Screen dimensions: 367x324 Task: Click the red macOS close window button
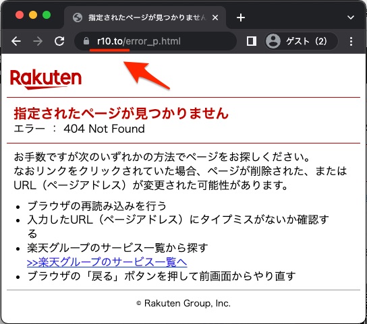tap(20, 15)
